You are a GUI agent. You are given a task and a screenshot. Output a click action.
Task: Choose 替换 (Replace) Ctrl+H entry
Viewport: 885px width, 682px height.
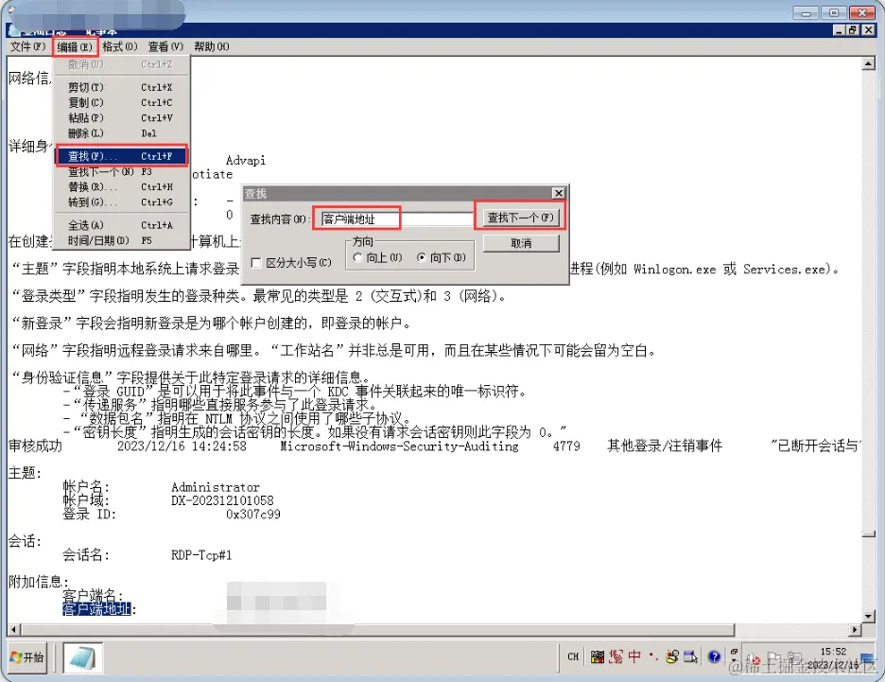coord(121,187)
